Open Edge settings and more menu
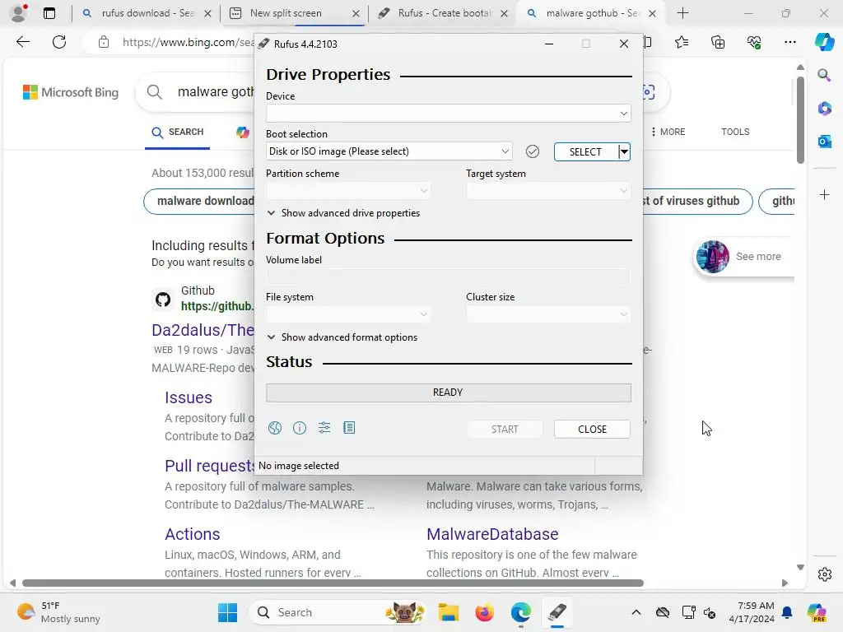Viewport: 843px width, 632px height. pyautogui.click(x=789, y=42)
